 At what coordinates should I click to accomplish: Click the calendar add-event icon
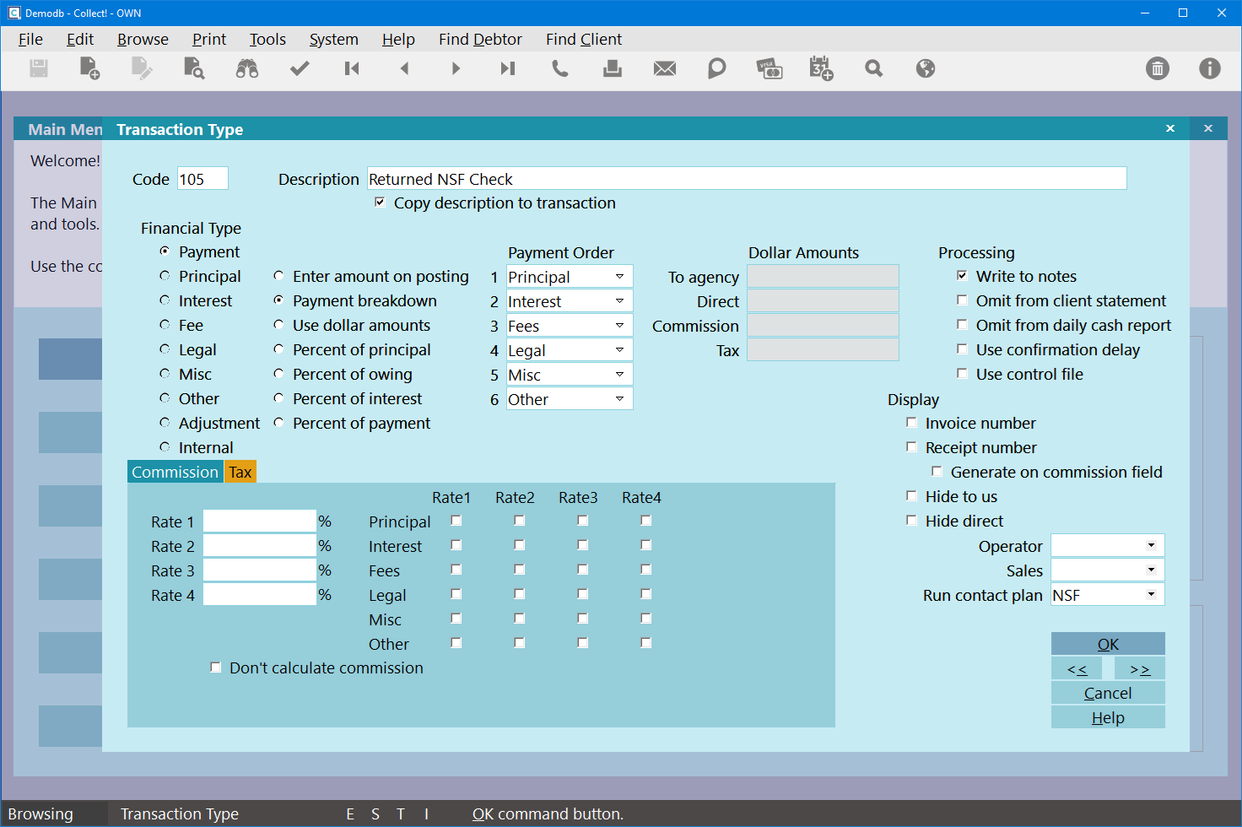(821, 68)
